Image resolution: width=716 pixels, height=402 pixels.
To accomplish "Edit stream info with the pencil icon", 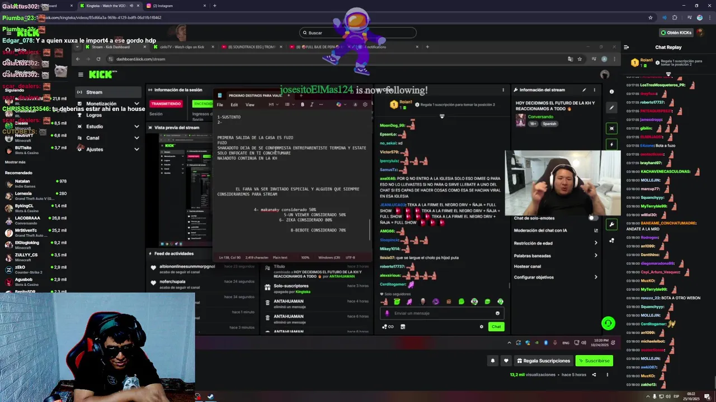I will click(584, 90).
